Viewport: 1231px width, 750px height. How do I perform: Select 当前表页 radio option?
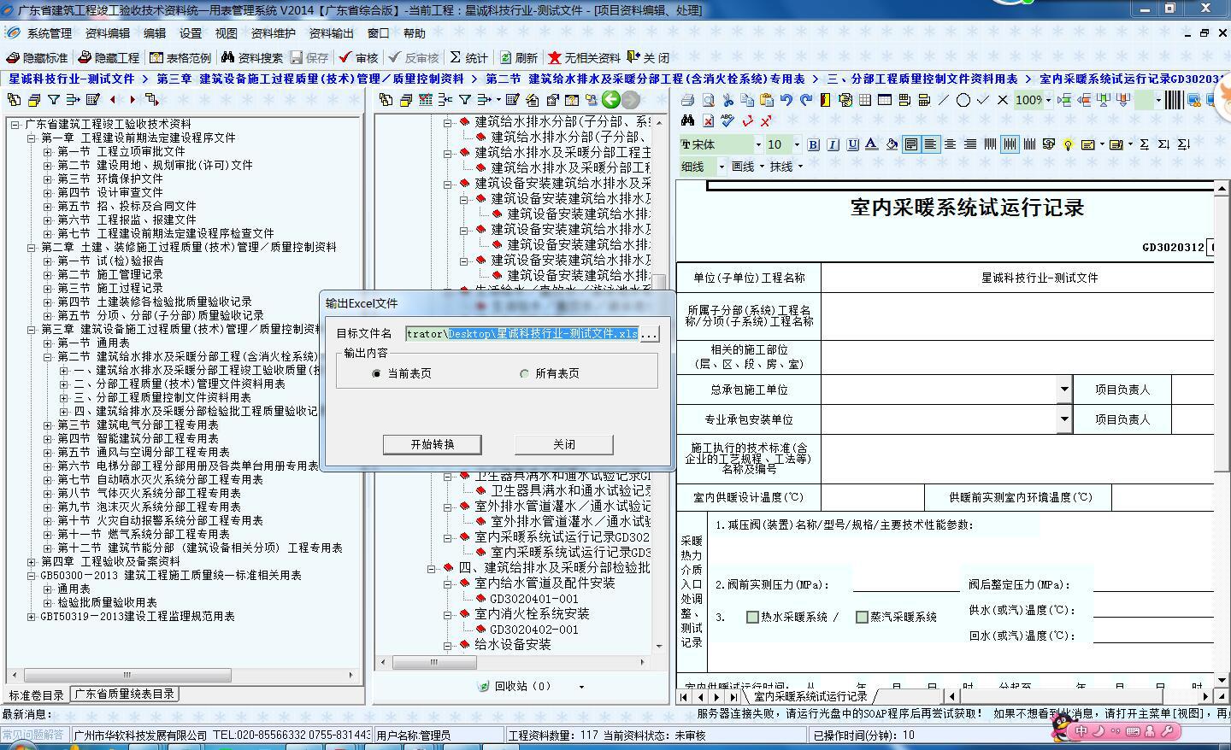click(376, 373)
